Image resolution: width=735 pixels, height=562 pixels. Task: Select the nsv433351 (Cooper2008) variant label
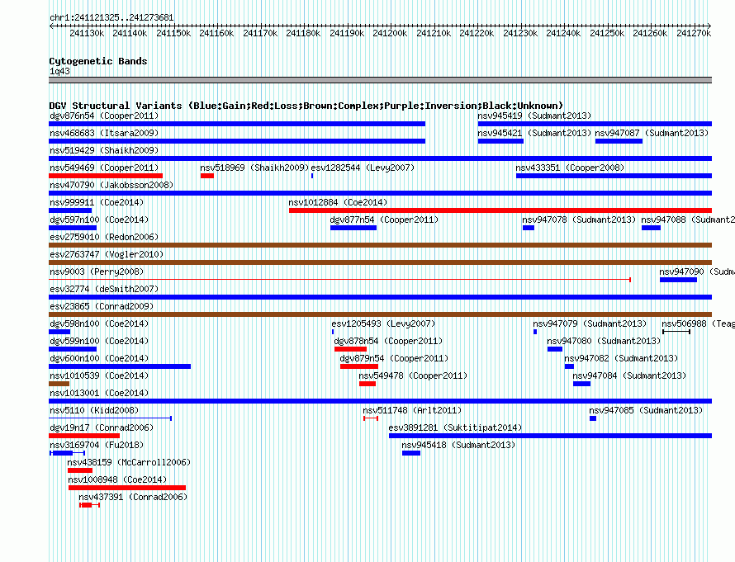pyautogui.click(x=570, y=168)
